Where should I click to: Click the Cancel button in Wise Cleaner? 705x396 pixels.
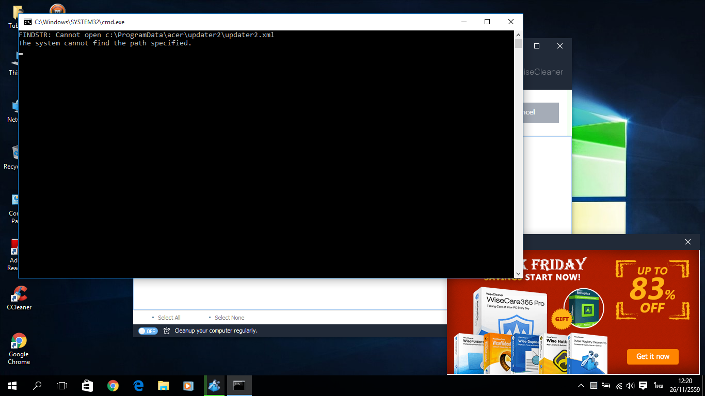click(541, 112)
